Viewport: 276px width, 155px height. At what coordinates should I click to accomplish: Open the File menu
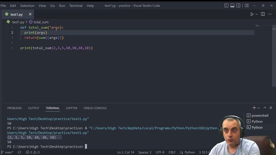(x=3, y=6)
